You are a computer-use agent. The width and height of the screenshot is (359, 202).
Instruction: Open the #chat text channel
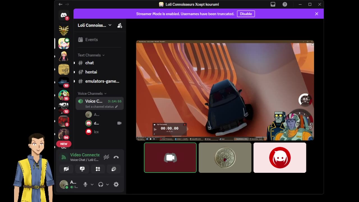click(x=100, y=63)
